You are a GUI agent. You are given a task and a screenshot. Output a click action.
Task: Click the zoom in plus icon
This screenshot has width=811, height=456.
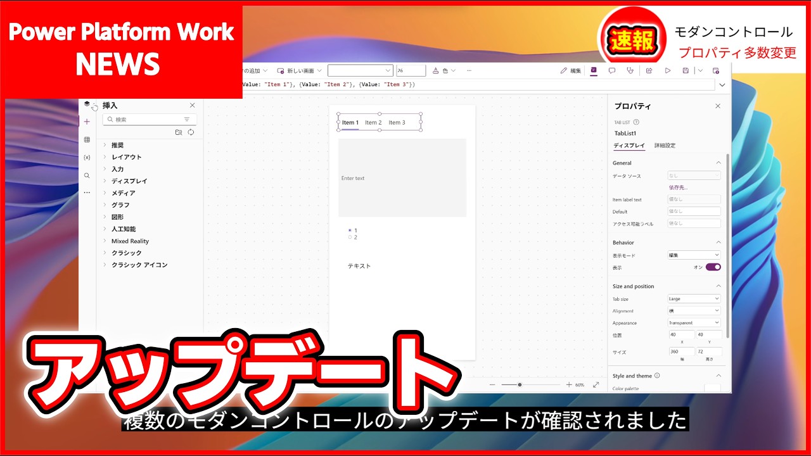pyautogui.click(x=569, y=384)
